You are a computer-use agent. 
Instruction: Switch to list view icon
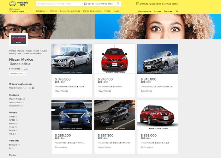30,88
